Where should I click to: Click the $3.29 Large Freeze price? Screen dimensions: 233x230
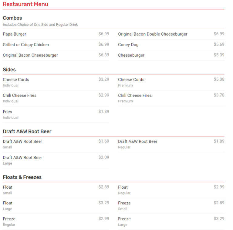[219, 218]
